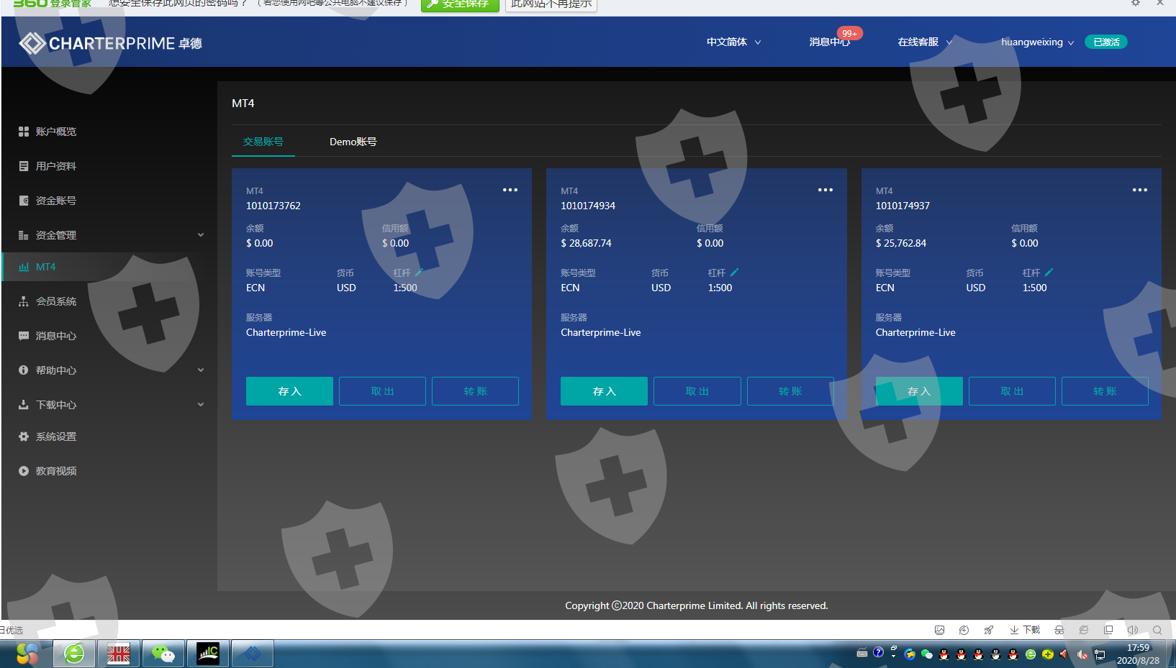This screenshot has height=668, width=1176.
Task: Edit leverage pencil icon for account 1010174934
Action: point(734,273)
